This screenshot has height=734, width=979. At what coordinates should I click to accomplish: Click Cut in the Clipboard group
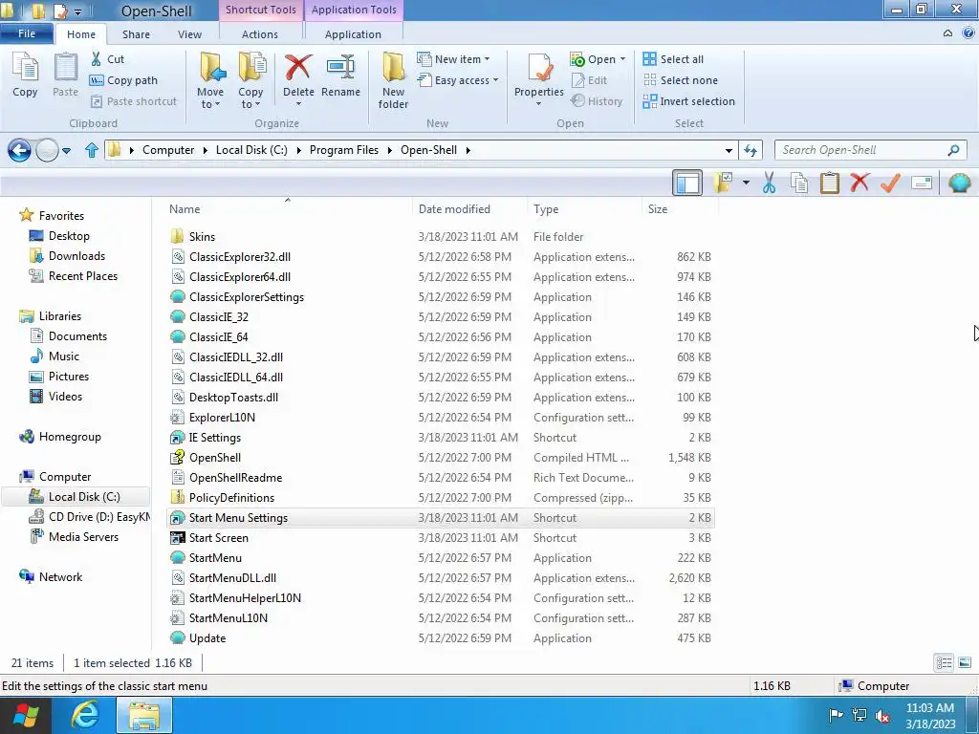click(107, 59)
